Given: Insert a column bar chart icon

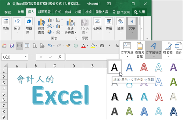Looking at the screenshot, I should [50, 20].
